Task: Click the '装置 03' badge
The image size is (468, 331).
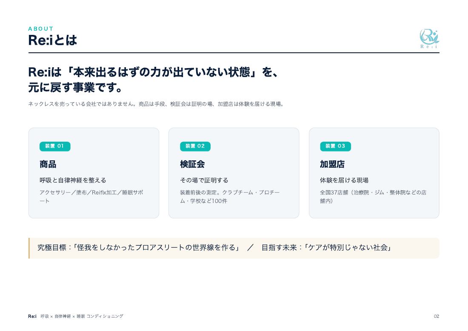Action: point(336,146)
